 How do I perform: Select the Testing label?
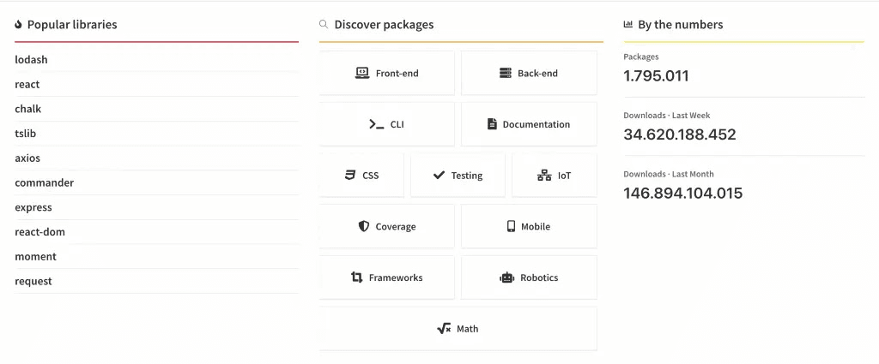467,176
